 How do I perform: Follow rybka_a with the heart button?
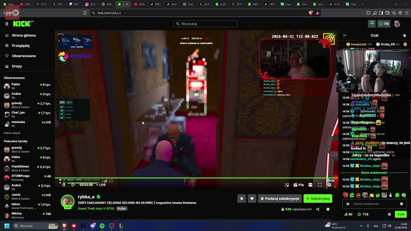252,199
